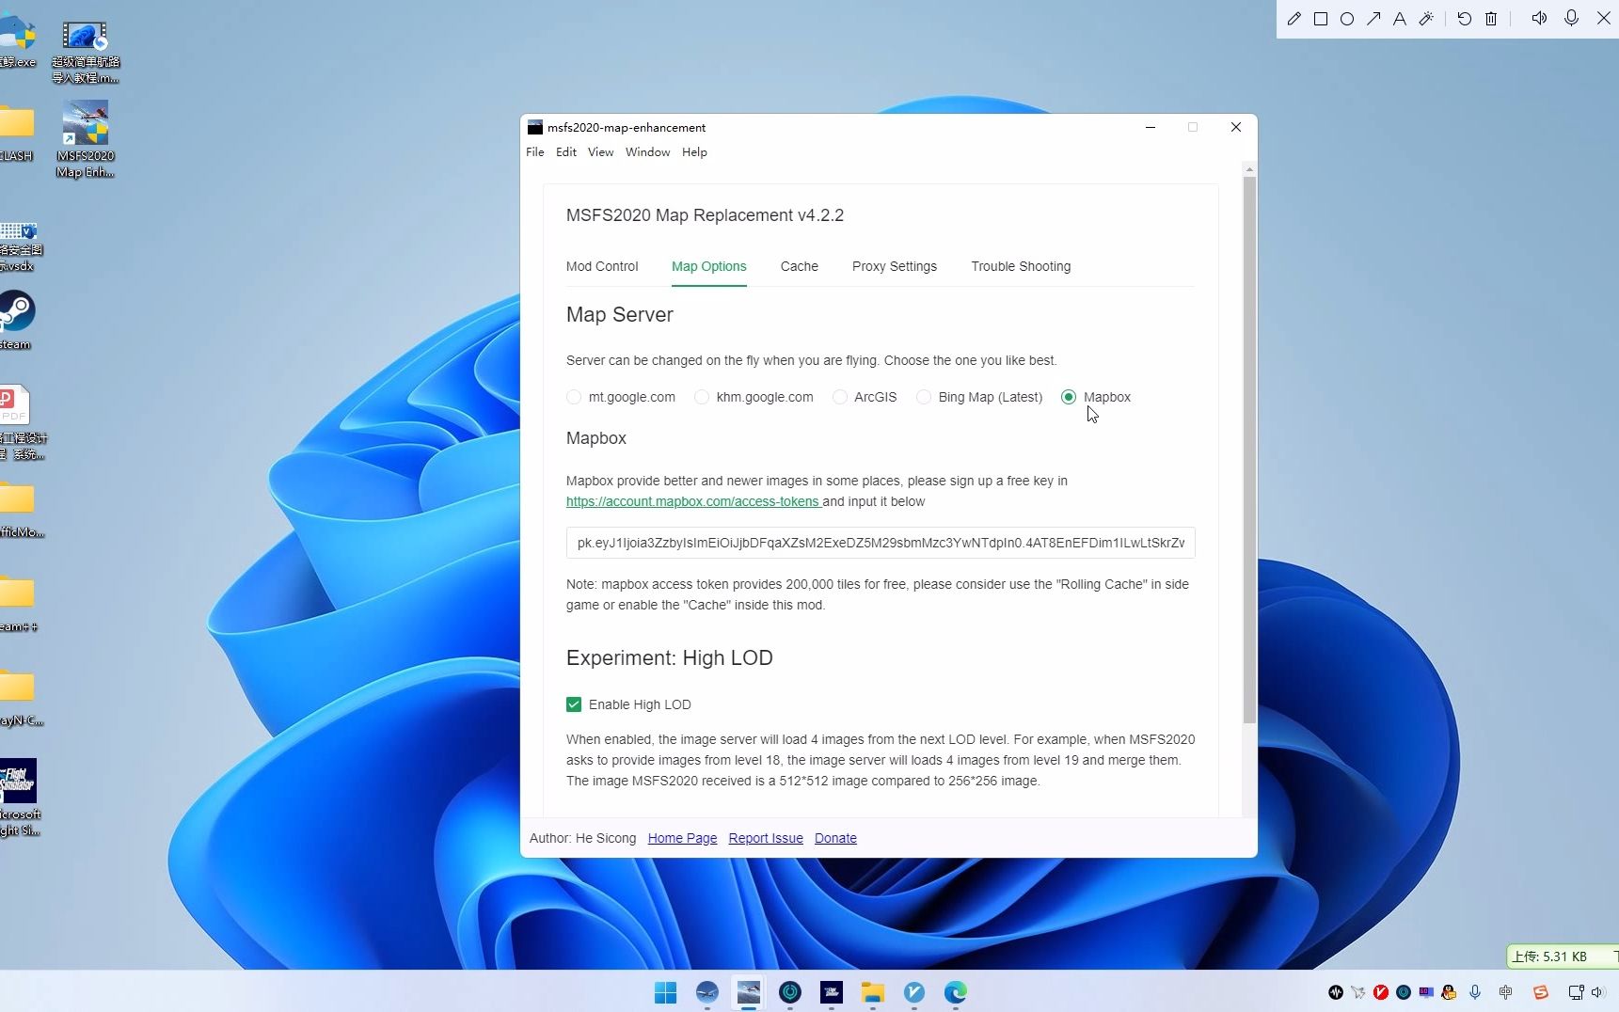Launch Microsoft Edge from the taskbar
Image resolution: width=1619 pixels, height=1012 pixels.
click(x=955, y=992)
